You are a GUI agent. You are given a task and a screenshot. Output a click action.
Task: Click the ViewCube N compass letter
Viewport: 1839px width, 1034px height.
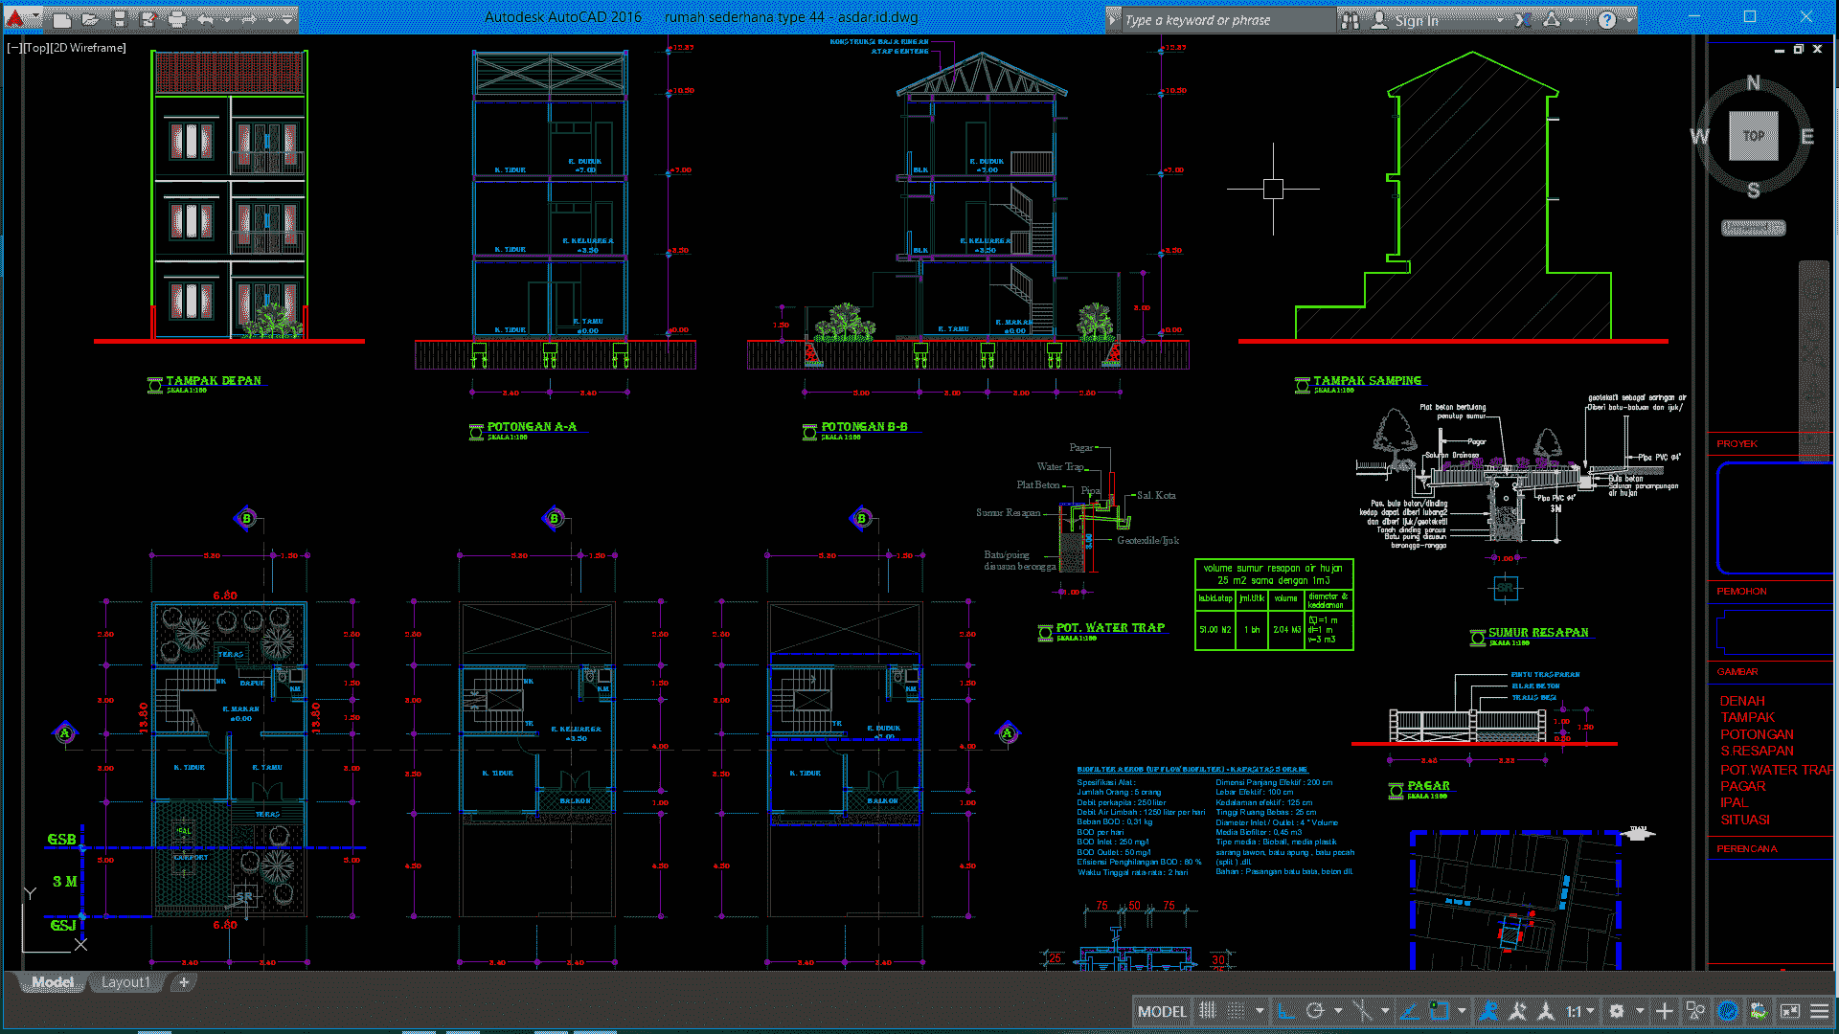pyautogui.click(x=1753, y=82)
